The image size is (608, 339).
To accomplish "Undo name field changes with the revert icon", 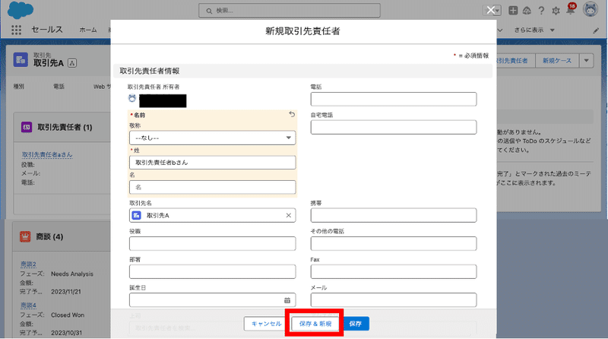I will (292, 114).
